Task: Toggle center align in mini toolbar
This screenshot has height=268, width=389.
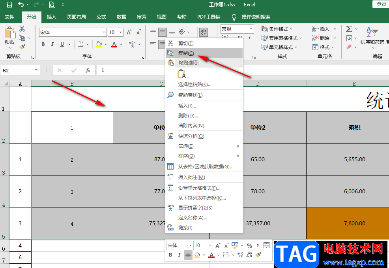Action: [x=188, y=255]
